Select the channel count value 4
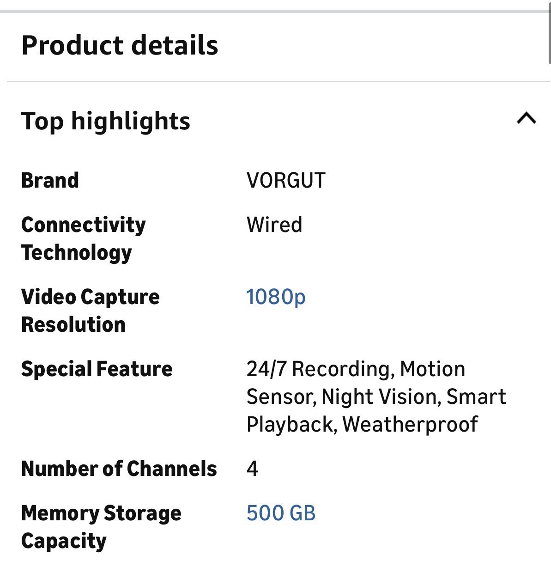Image resolution: width=551 pixels, height=567 pixels. pyautogui.click(x=252, y=469)
